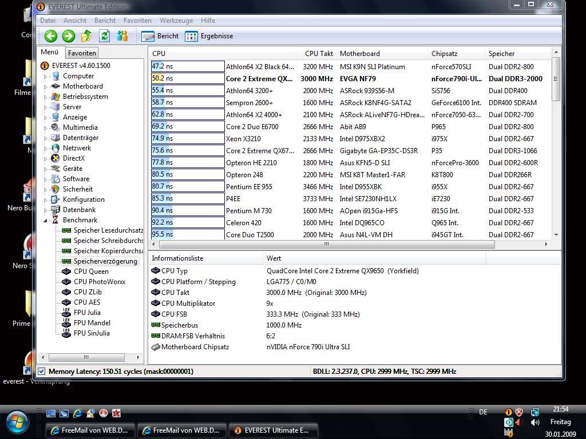Click the results table vertical scrollbar thumb
The width and height of the screenshot is (586, 439).
point(556,79)
